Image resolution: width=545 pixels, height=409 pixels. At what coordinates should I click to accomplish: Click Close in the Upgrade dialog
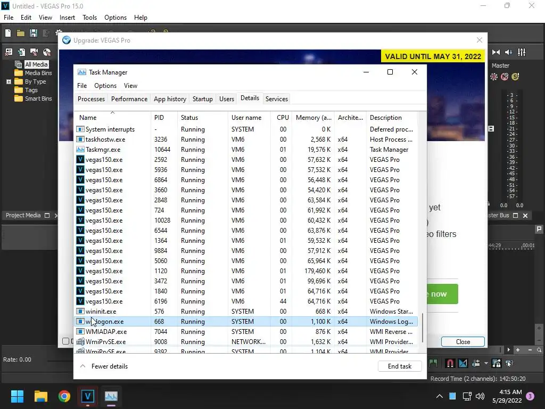463,342
